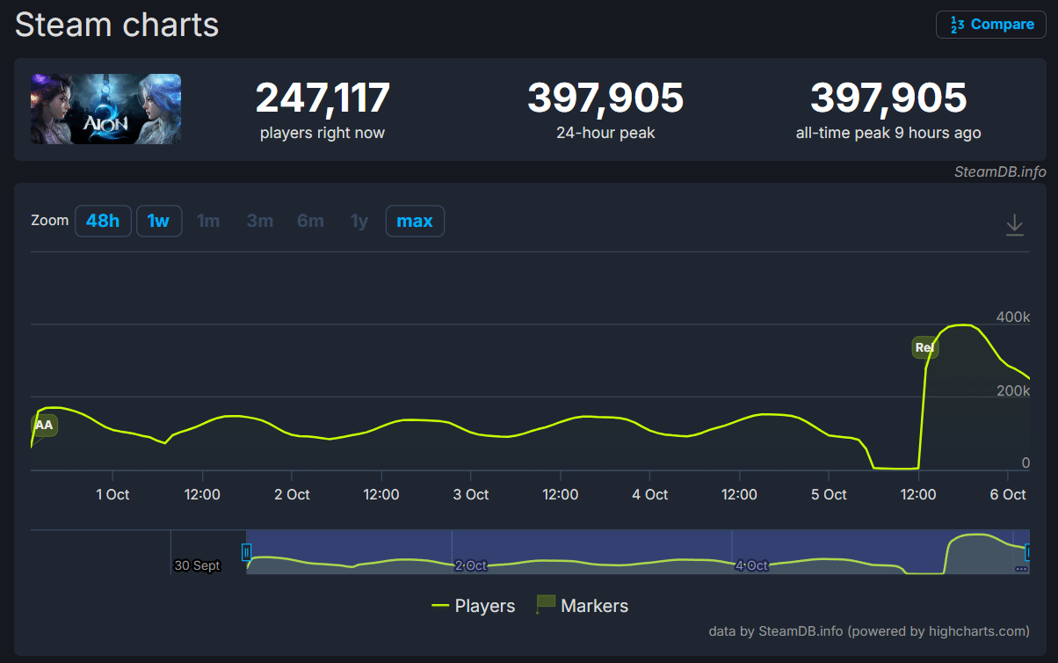Click the all-time peak 9 hours ago label
This screenshot has height=663, width=1058.
tap(888, 134)
